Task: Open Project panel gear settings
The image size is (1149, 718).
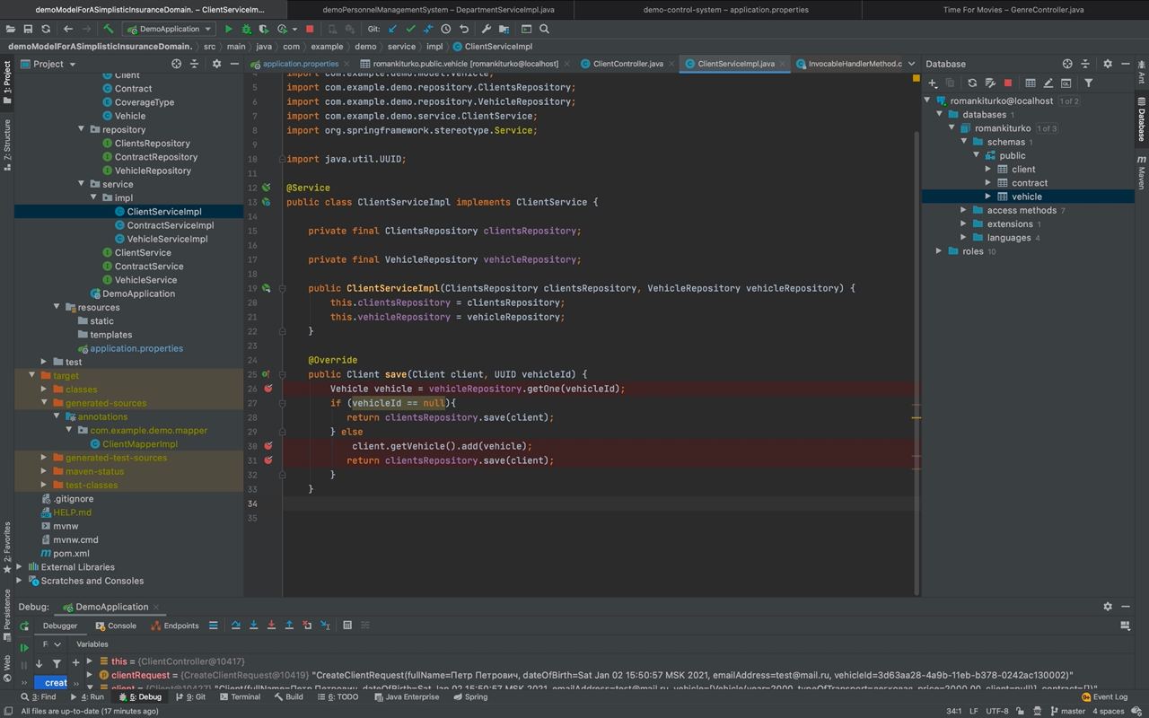Action: [x=216, y=64]
